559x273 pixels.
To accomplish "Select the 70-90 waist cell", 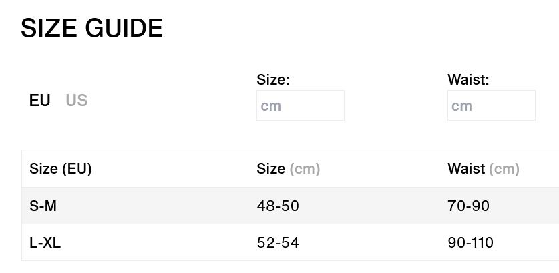I will (468, 206).
